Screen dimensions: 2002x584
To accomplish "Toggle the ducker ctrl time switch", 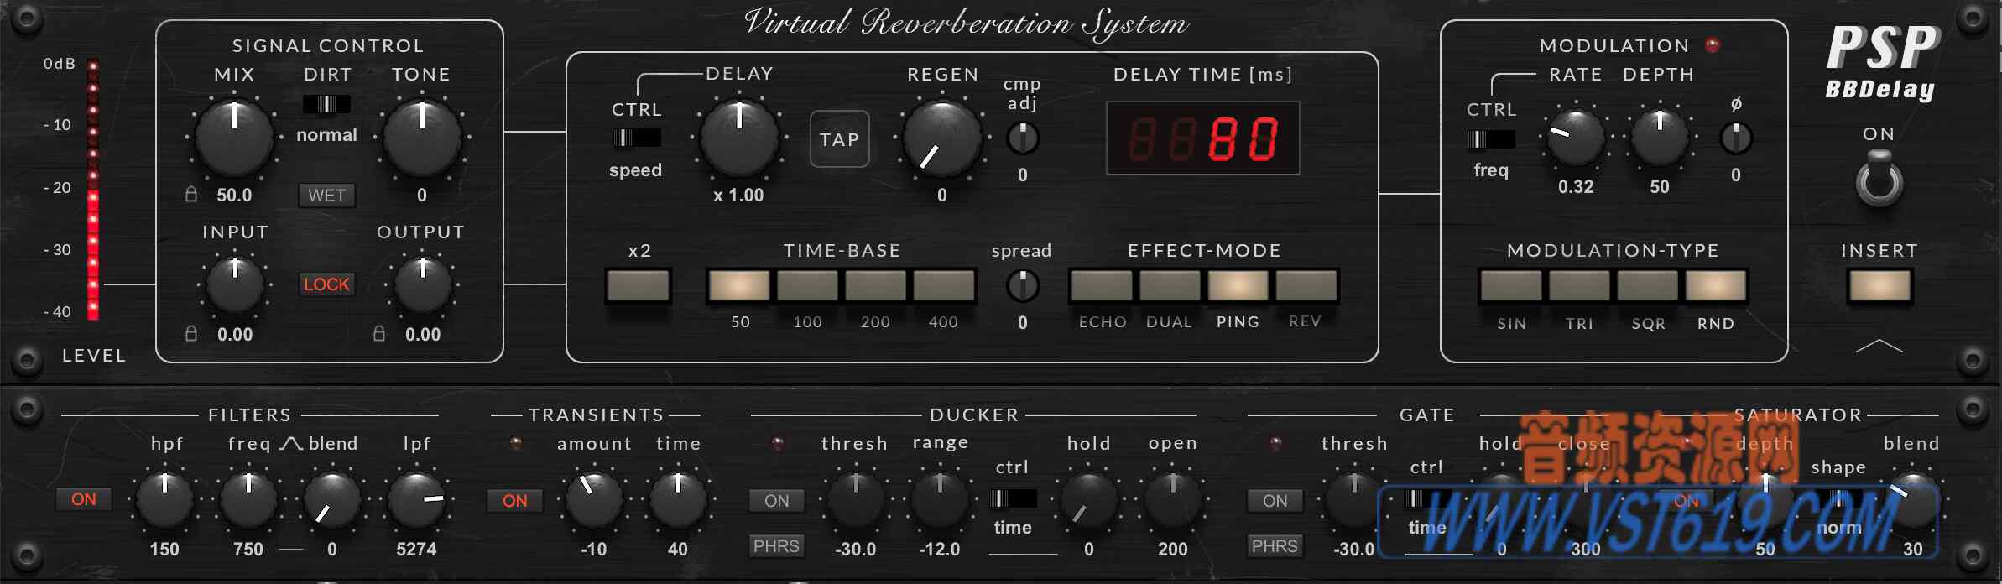I will (1013, 498).
